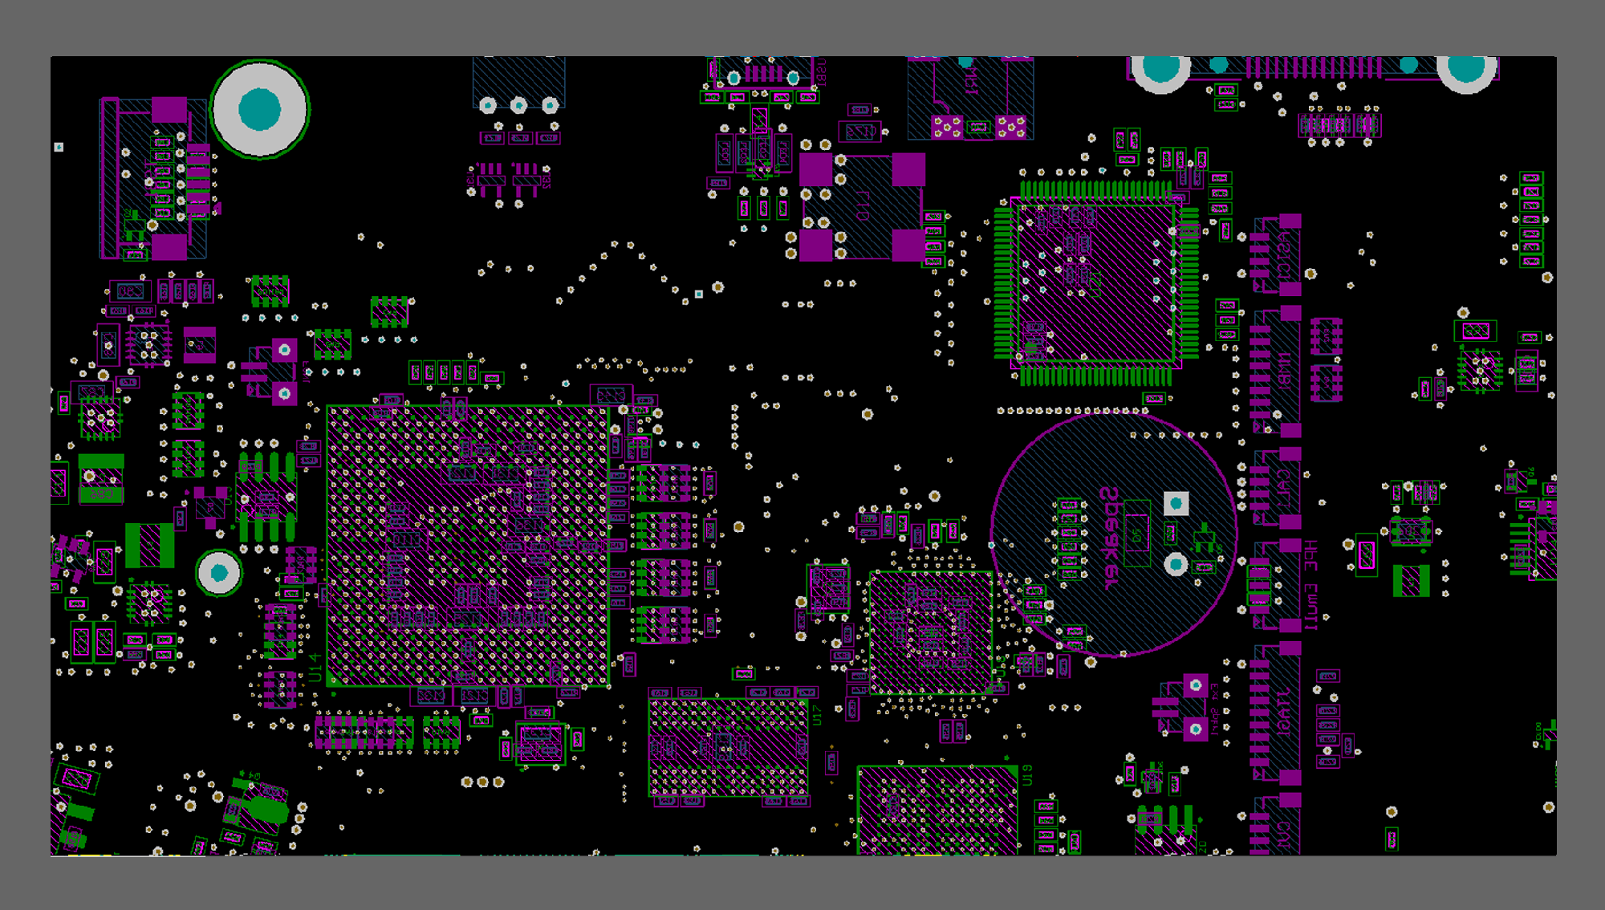
Task: Select the U19 BGA chip footprint
Action: click(x=937, y=810)
